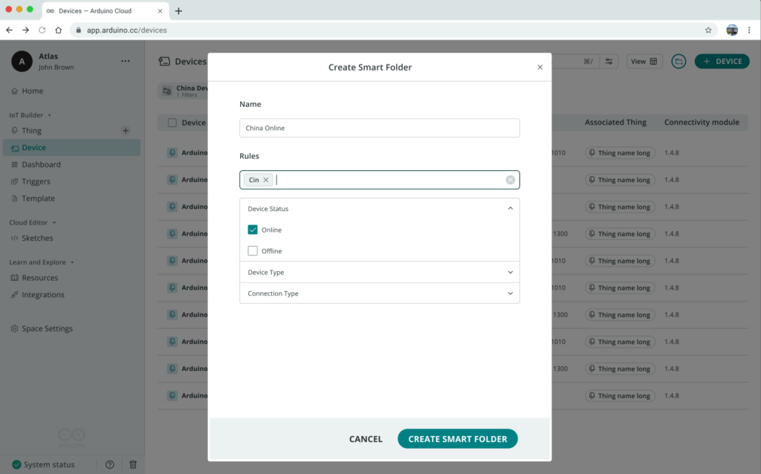This screenshot has width=761, height=474.
Task: Close the Create Smart Folder dialog
Action: pos(540,67)
